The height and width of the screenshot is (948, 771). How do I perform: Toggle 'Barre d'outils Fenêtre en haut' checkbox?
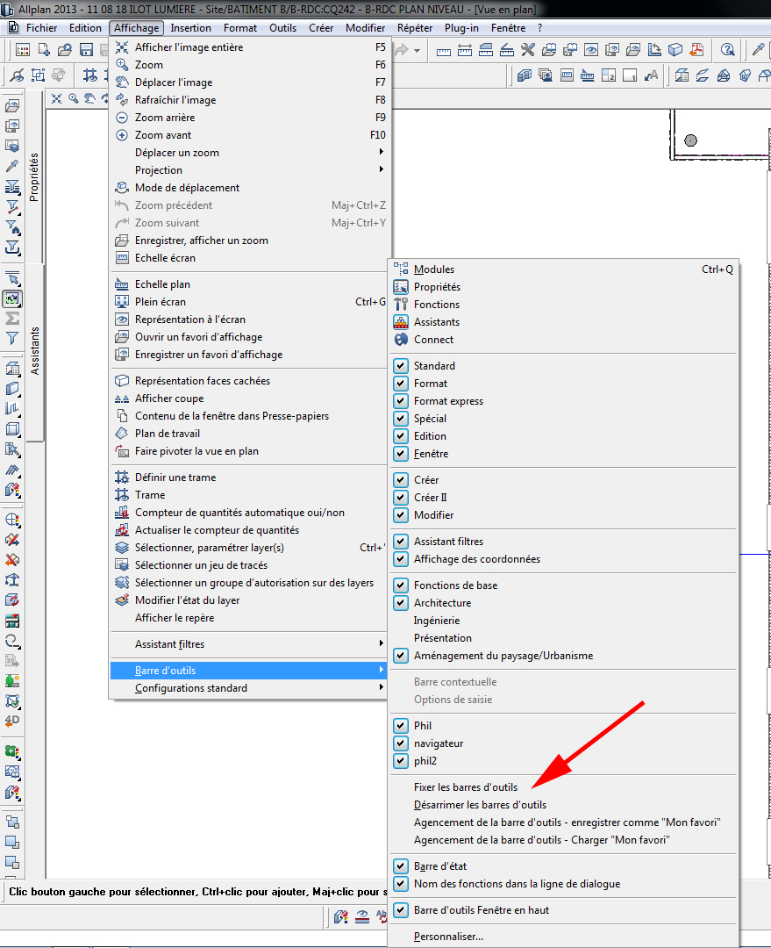click(x=401, y=910)
